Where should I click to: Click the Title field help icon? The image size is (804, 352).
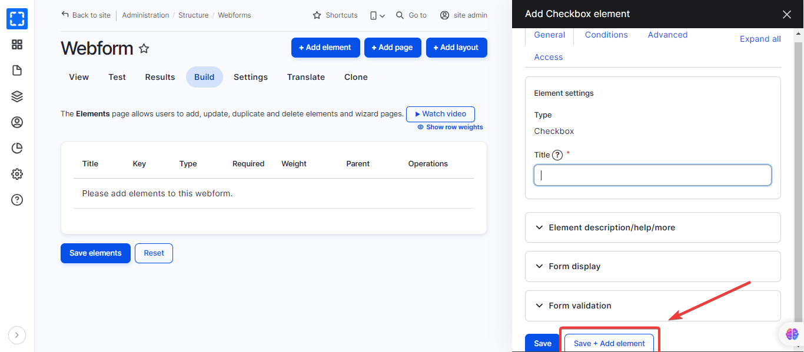pyautogui.click(x=557, y=155)
